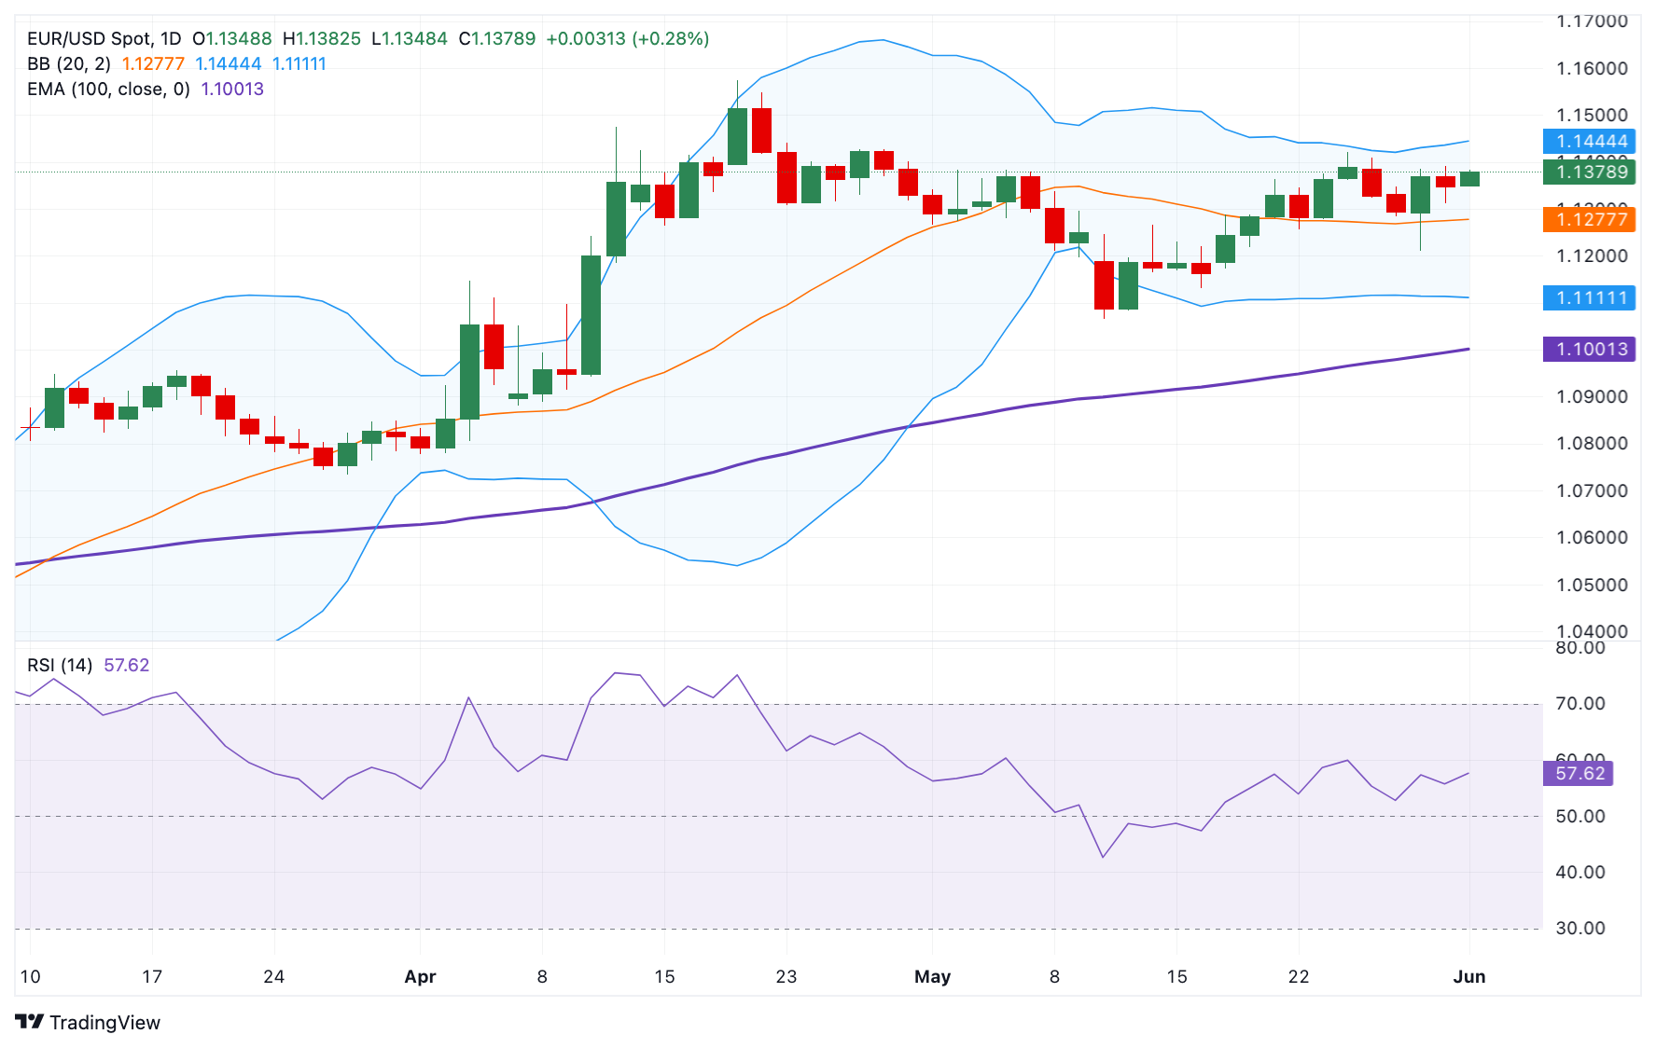
Task: Select the May label on the time axis
Action: pos(932,977)
